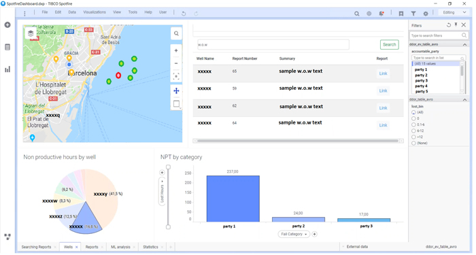Click the red marker on the map

pos(118,75)
